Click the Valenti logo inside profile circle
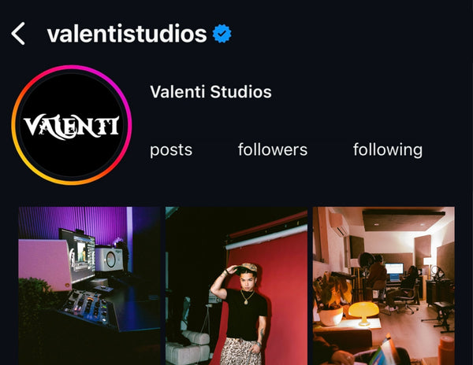 (72, 127)
